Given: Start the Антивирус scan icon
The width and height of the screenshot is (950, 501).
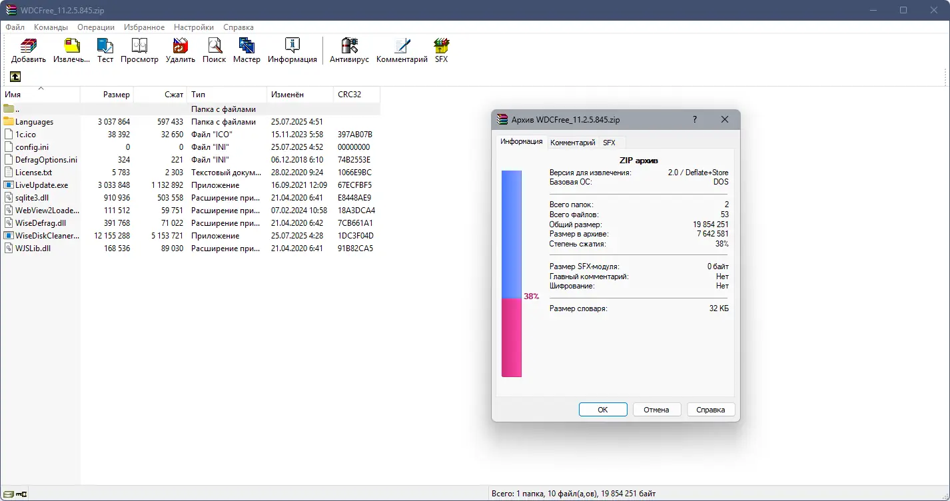Looking at the screenshot, I should (x=349, y=46).
